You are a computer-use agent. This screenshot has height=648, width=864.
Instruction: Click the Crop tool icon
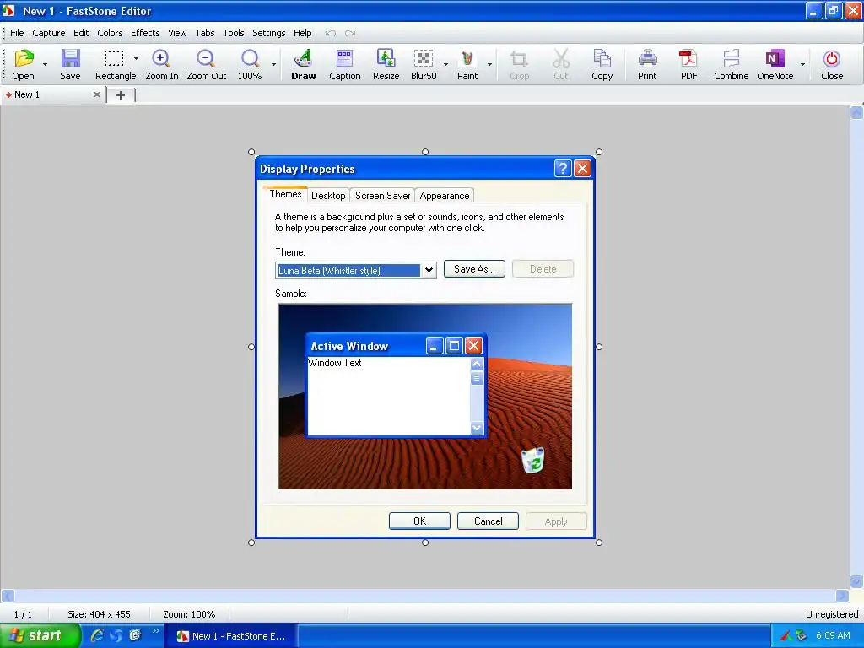[519, 64]
